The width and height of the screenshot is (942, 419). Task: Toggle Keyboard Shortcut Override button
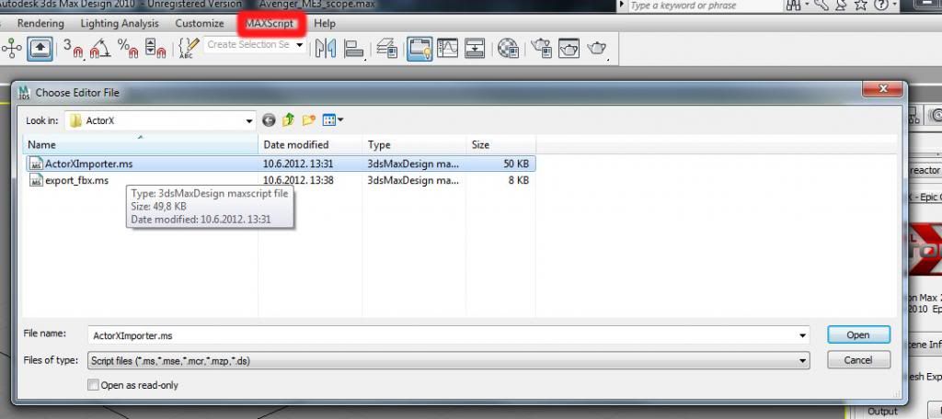coord(40,49)
